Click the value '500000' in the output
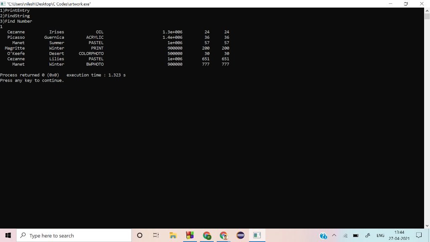Screen dimensions: 430x242 coord(175,53)
